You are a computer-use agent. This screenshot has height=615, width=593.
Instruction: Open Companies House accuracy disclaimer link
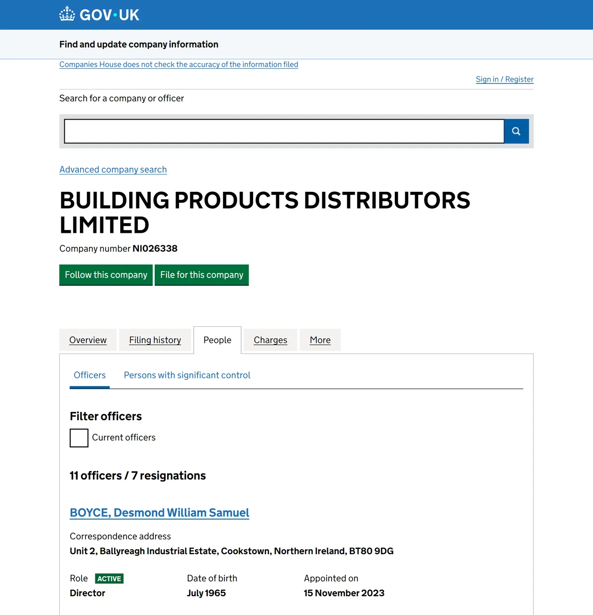coord(179,64)
